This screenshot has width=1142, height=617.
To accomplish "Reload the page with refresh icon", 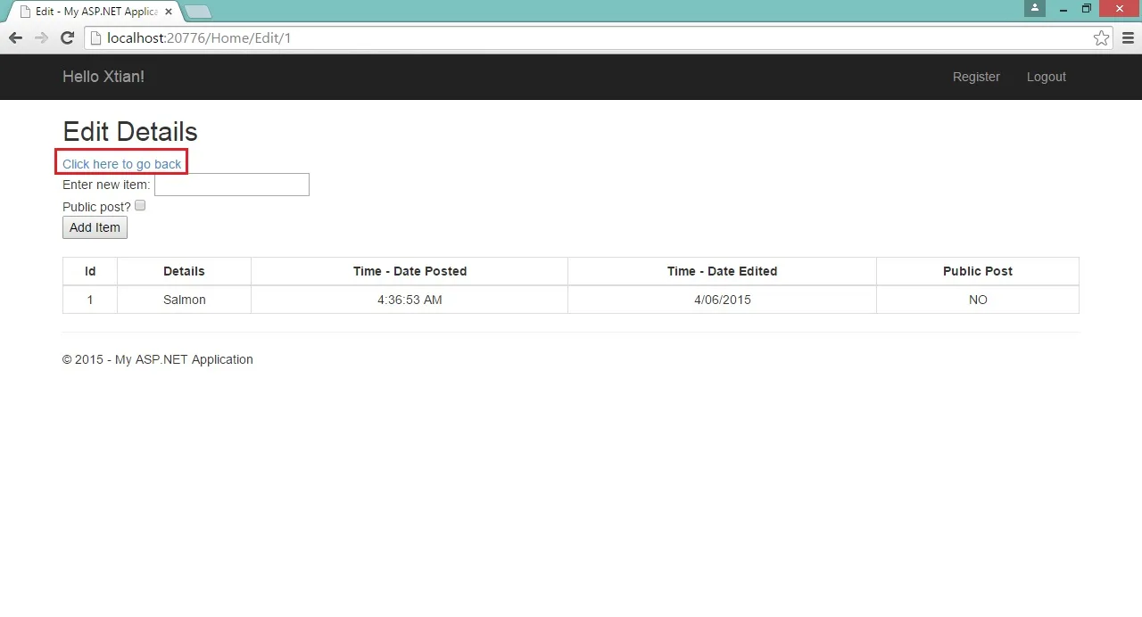I will (x=67, y=37).
